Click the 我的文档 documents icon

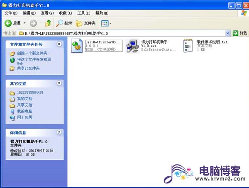pyautogui.click(x=12, y=99)
